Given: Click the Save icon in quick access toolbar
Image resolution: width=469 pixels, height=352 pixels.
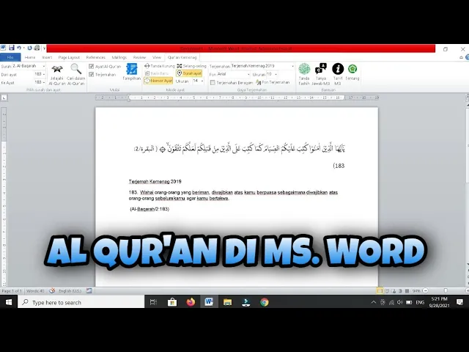Looking at the screenshot, I should click(x=12, y=48).
